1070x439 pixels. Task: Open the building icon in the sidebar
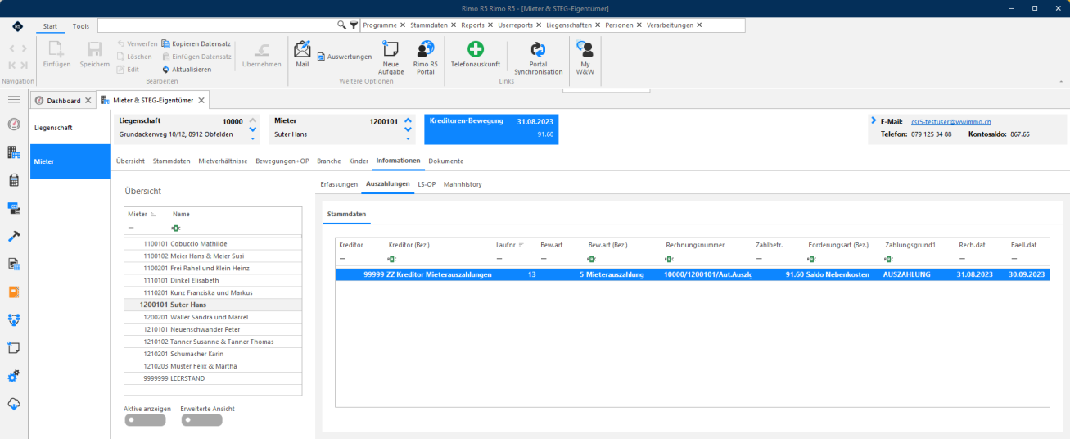(13, 152)
